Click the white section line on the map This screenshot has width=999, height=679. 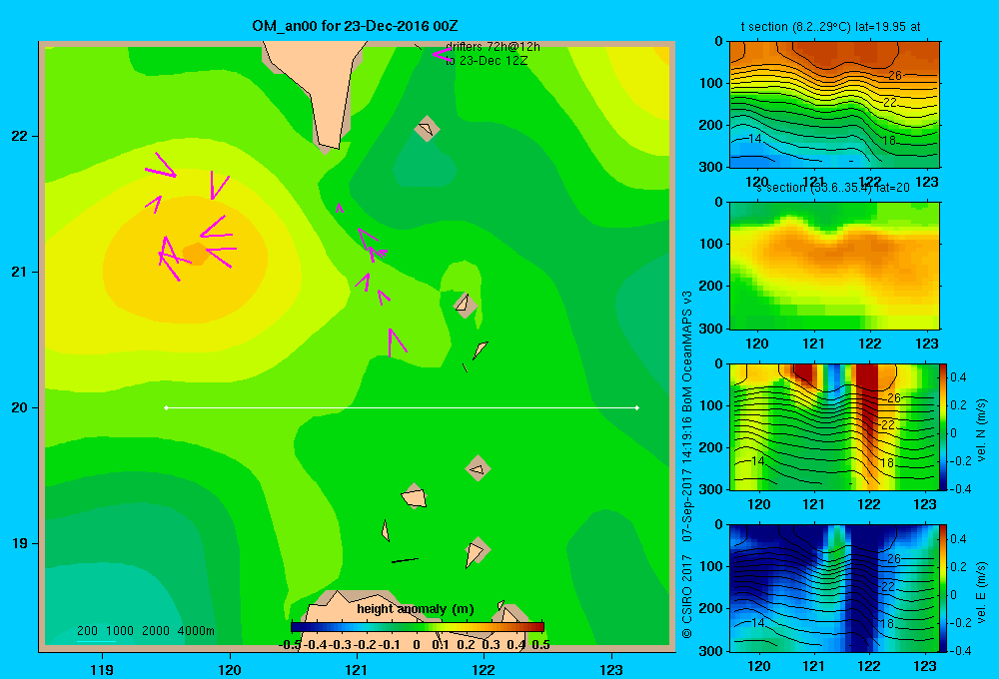click(402, 407)
